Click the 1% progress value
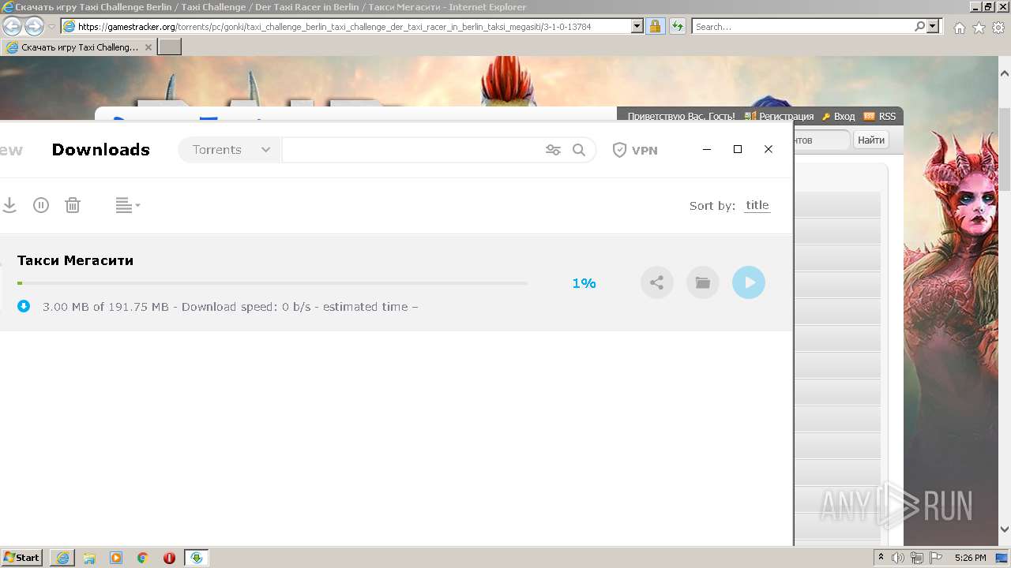Image resolution: width=1011 pixels, height=568 pixels. pos(584,282)
